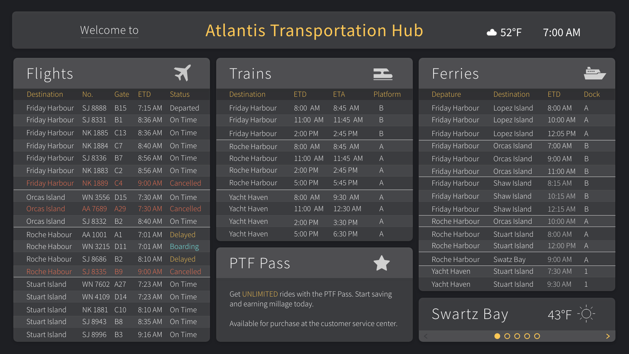Sort ferries by Dock column header
Viewport: 629px width, 354px height.
click(x=592, y=94)
